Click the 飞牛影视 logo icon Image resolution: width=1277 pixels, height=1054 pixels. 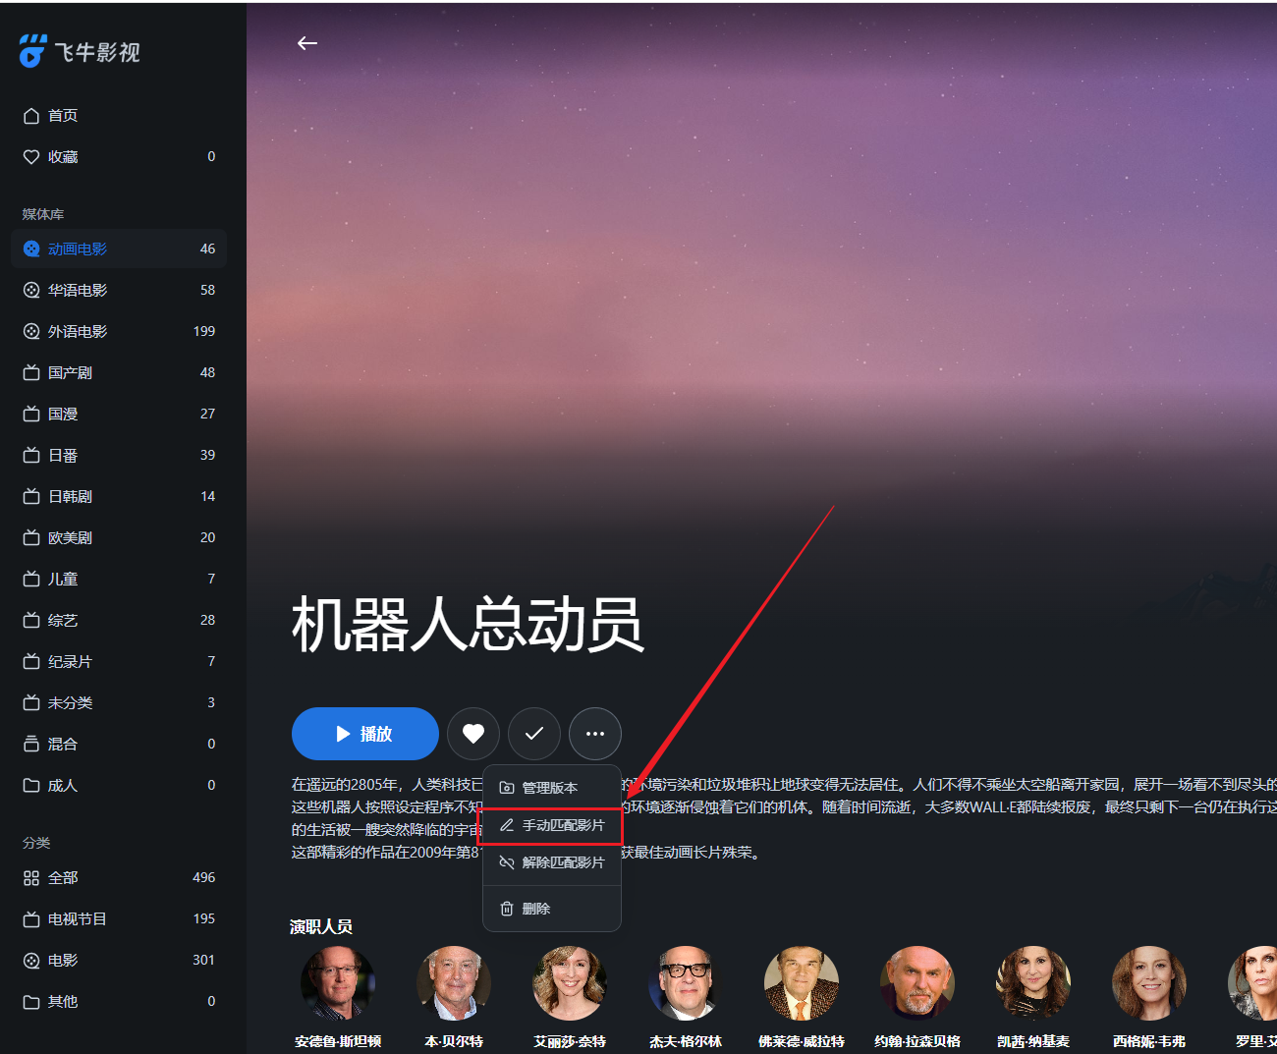pyautogui.click(x=32, y=51)
